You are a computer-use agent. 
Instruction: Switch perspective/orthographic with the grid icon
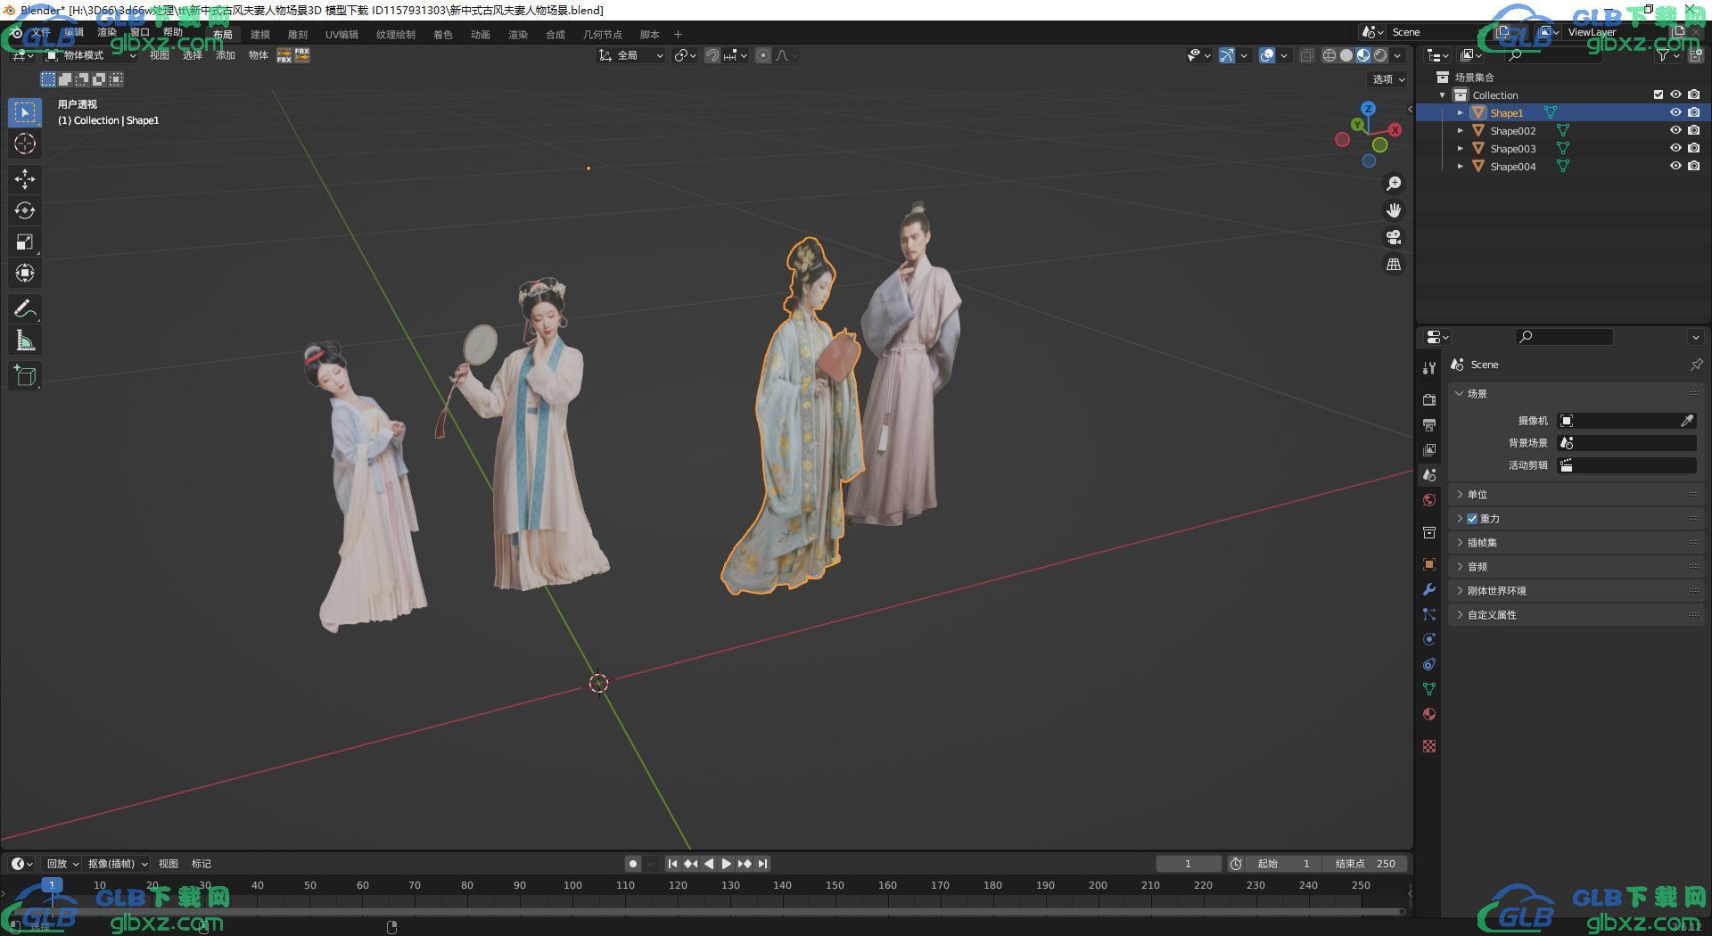[1394, 265]
